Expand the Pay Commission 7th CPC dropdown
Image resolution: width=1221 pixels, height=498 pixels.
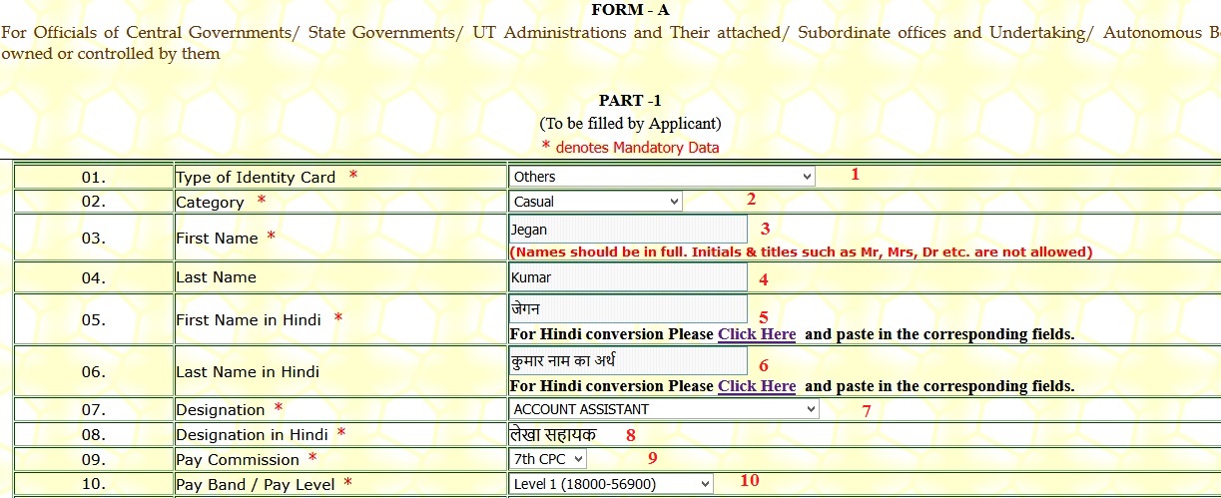(x=547, y=459)
